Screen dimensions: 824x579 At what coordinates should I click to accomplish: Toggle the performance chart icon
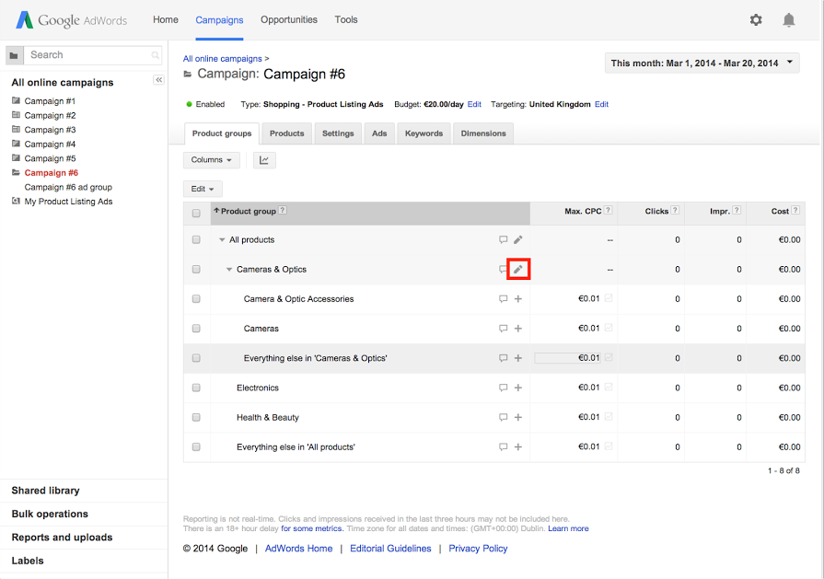click(x=264, y=160)
